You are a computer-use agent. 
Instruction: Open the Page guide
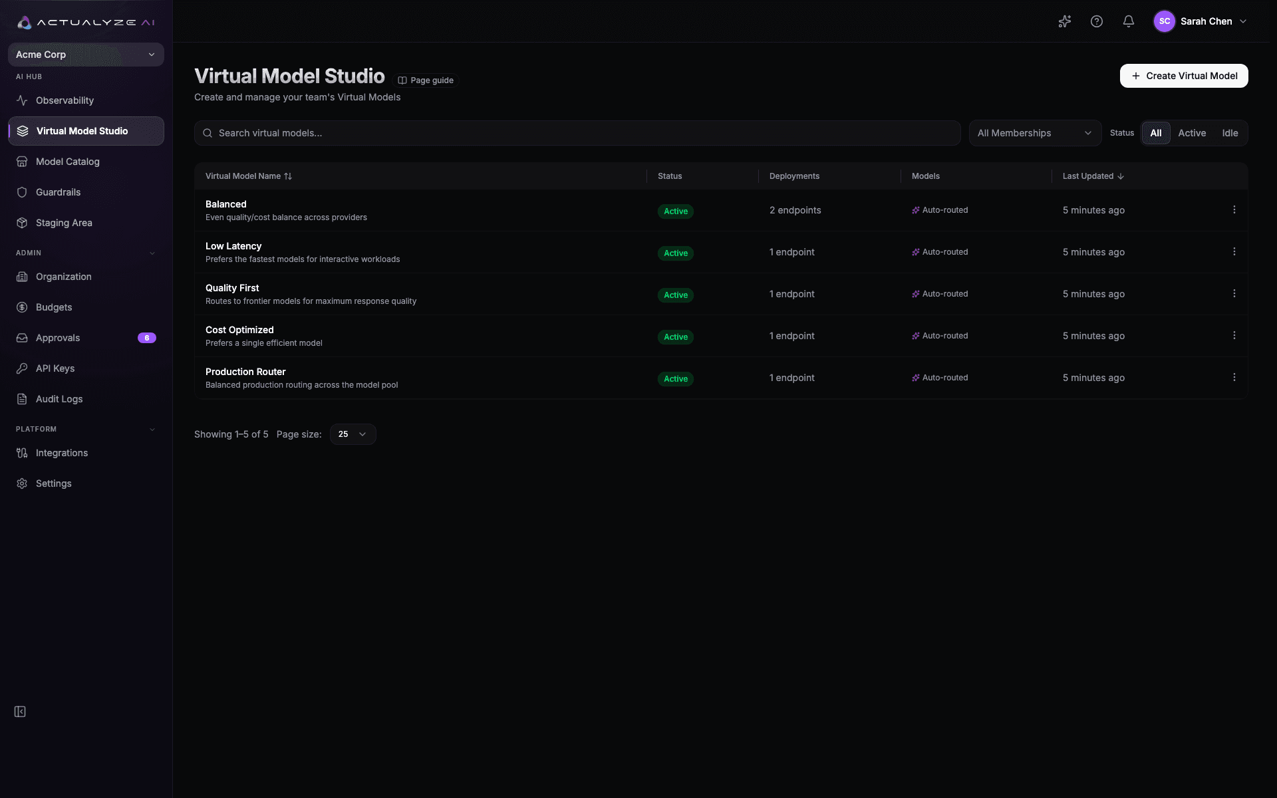[426, 80]
